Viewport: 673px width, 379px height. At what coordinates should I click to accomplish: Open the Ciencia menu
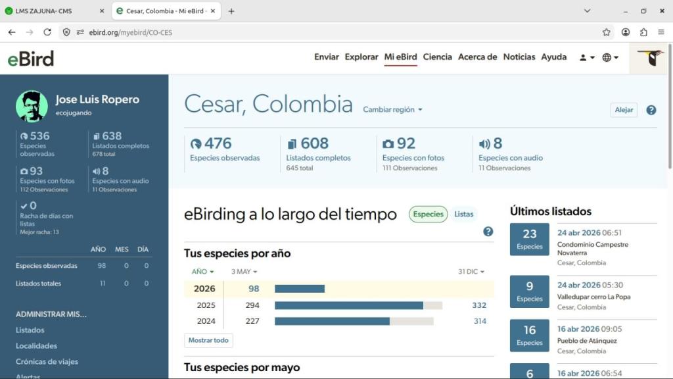coord(437,57)
